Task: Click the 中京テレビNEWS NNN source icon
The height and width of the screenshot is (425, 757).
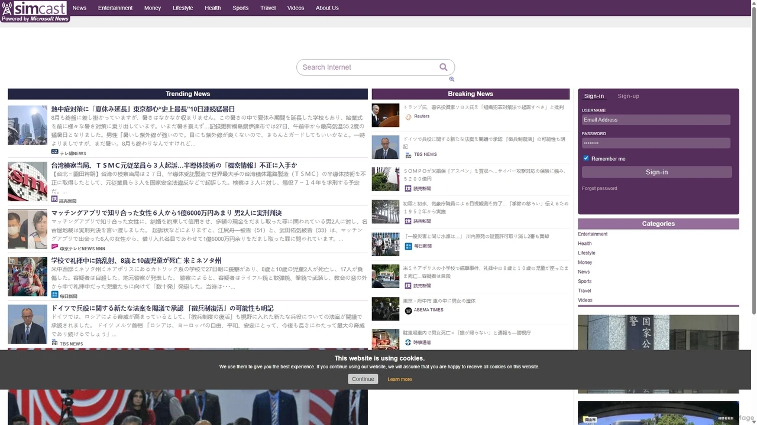Action: (54, 248)
